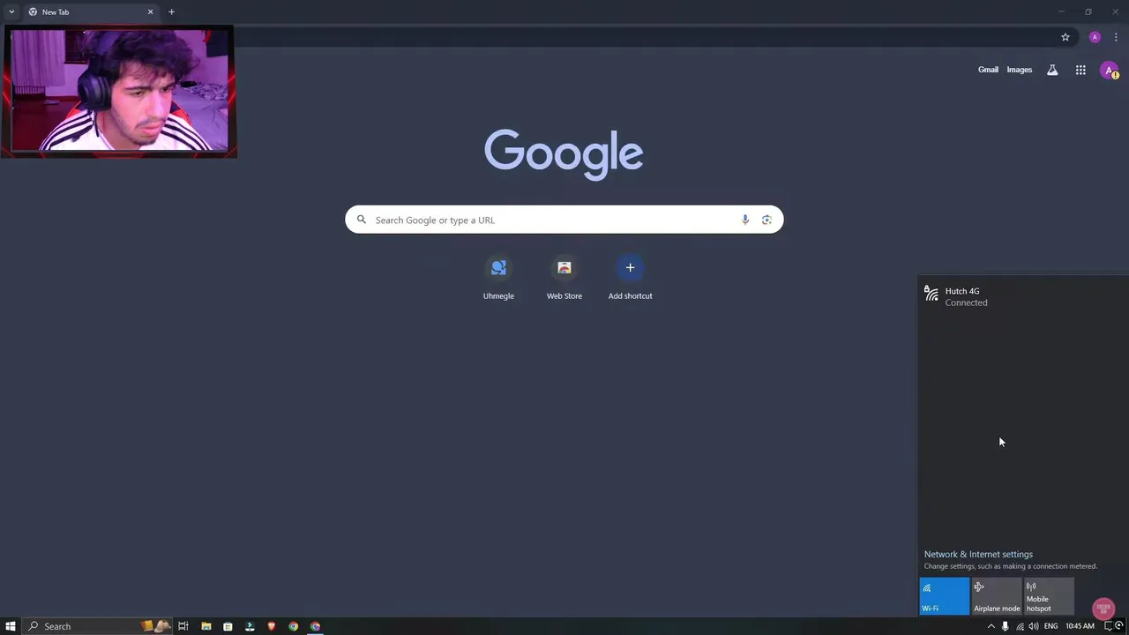This screenshot has height=635, width=1129.
Task: Focus the Search Google or type a URL box
Action: (564, 220)
